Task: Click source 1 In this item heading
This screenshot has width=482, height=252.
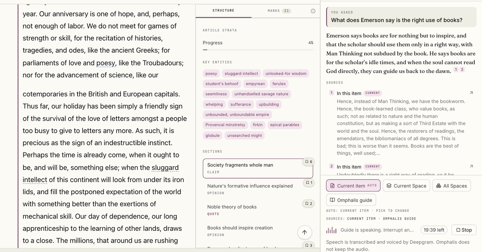Action: click(x=349, y=93)
